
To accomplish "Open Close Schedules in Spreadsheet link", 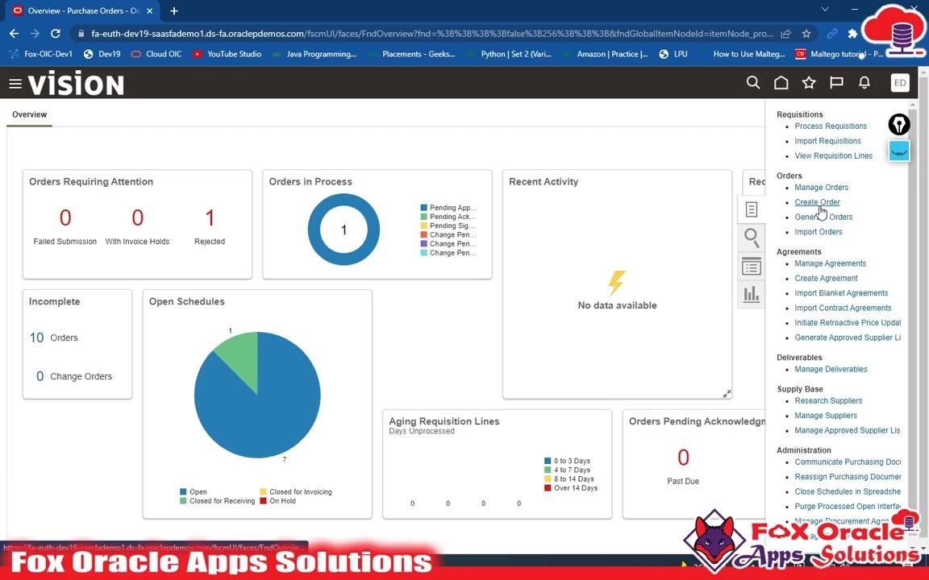I will pyautogui.click(x=848, y=491).
